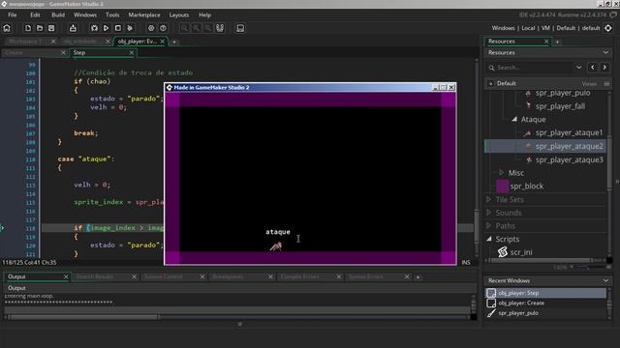Click the spr_player_pulo brush icon in Recent Windows
This screenshot has height=348, width=620.
pos(491,313)
